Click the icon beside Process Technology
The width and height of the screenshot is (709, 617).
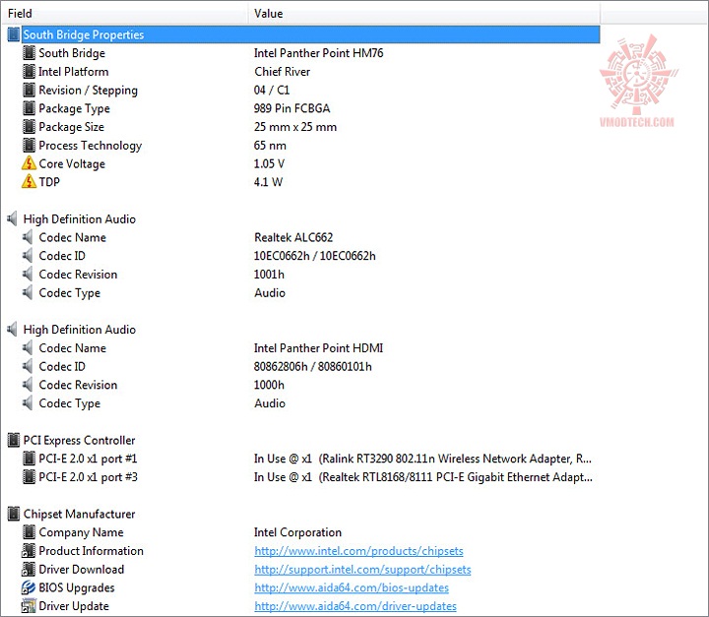pos(29,145)
